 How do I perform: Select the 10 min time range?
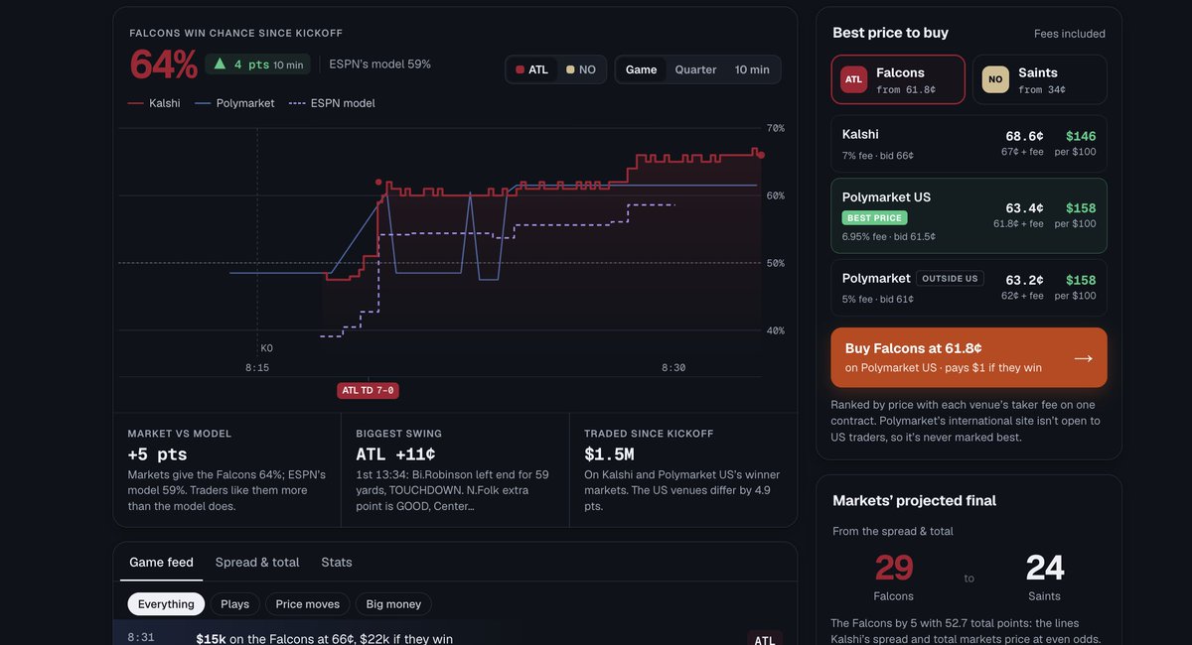click(752, 69)
